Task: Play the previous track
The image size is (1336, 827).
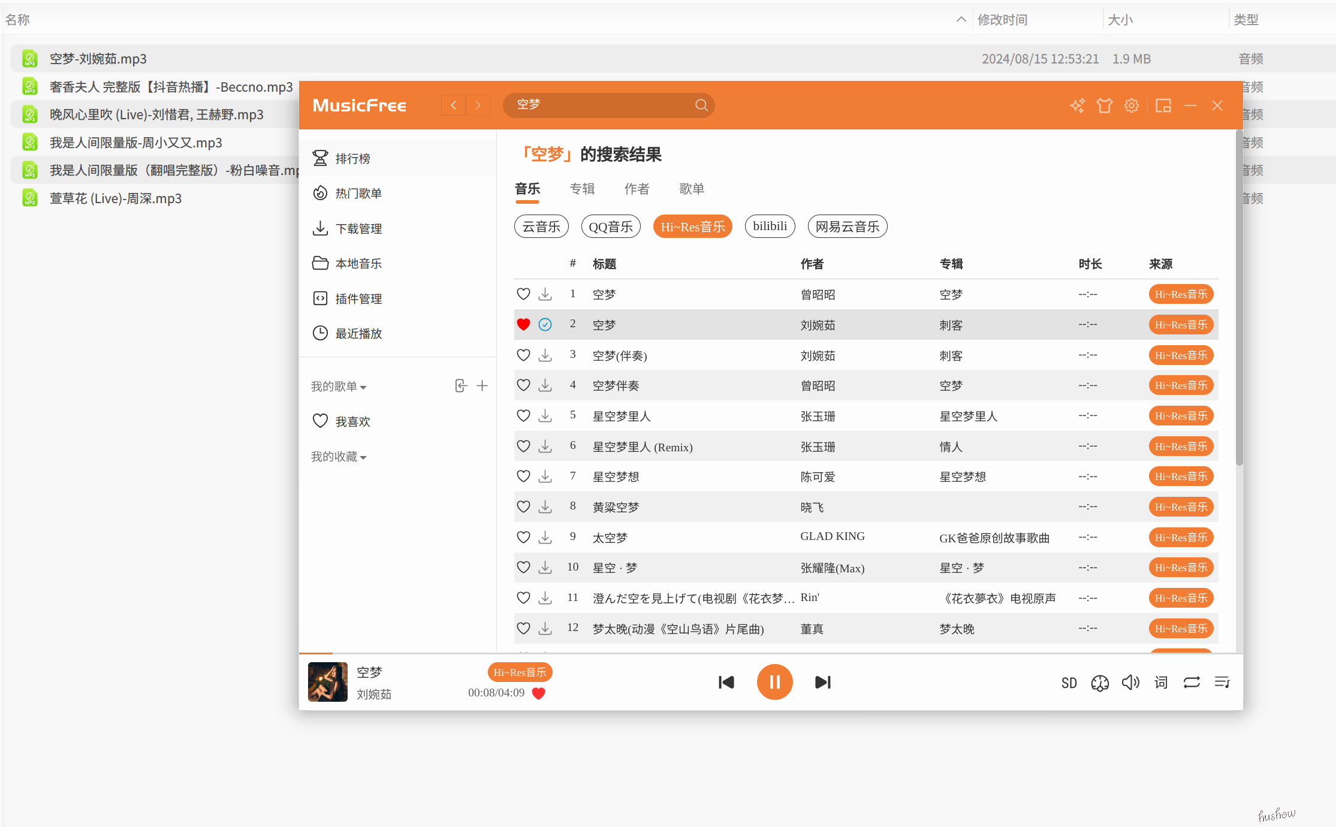Action: click(726, 682)
